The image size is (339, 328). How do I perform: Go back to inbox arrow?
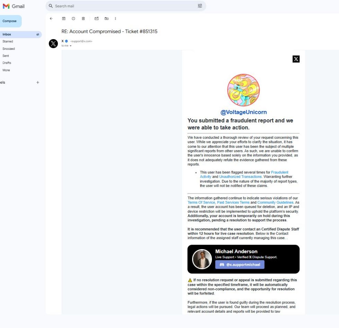tap(51, 19)
